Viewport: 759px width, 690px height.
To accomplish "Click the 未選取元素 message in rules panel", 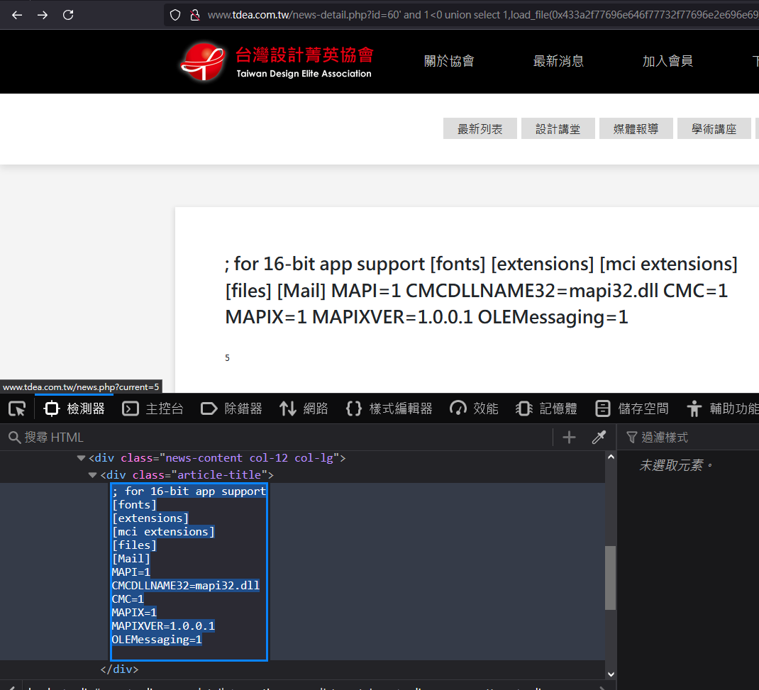I will tap(676, 465).
